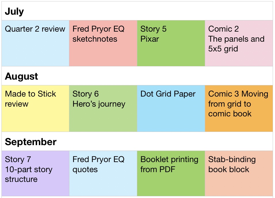Select the Quarter 2 review cell
This screenshot has width=275, height=198.
(35, 43)
